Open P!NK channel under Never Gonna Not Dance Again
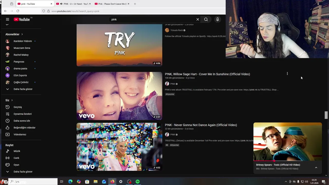Image resolution: width=329 pixels, height=185 pixels. pos(172,135)
